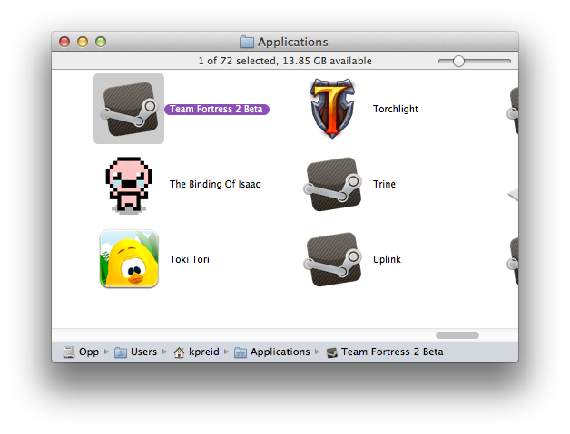Click the Toki Tori name label
570x434 pixels.
[191, 260]
